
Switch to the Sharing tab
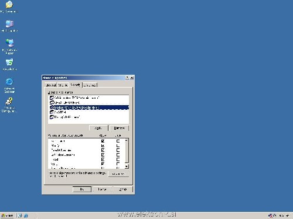(x=63, y=85)
